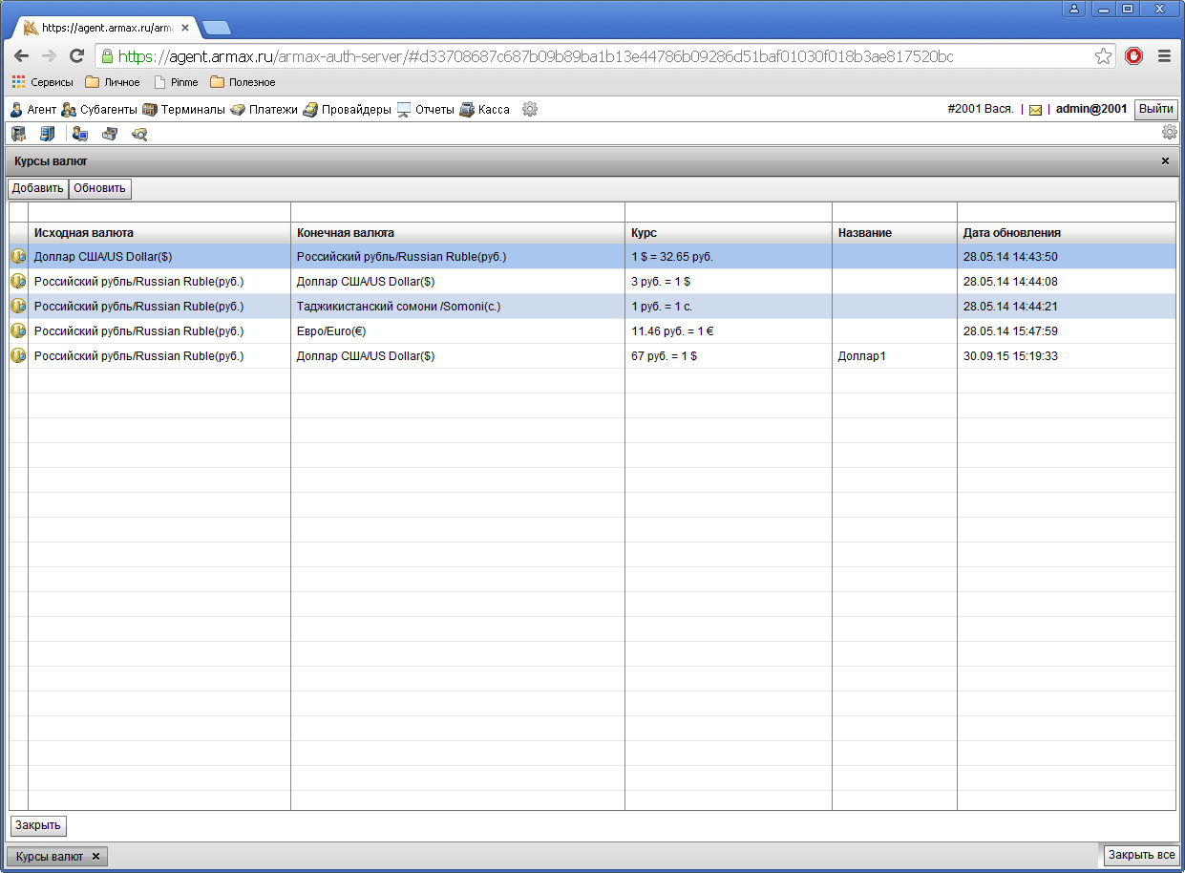Click the Добавить button
The height and width of the screenshot is (873, 1185).
[x=38, y=188]
